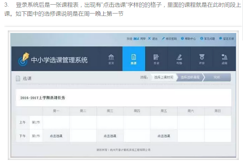Click the 周四 column header

tap(137, 111)
